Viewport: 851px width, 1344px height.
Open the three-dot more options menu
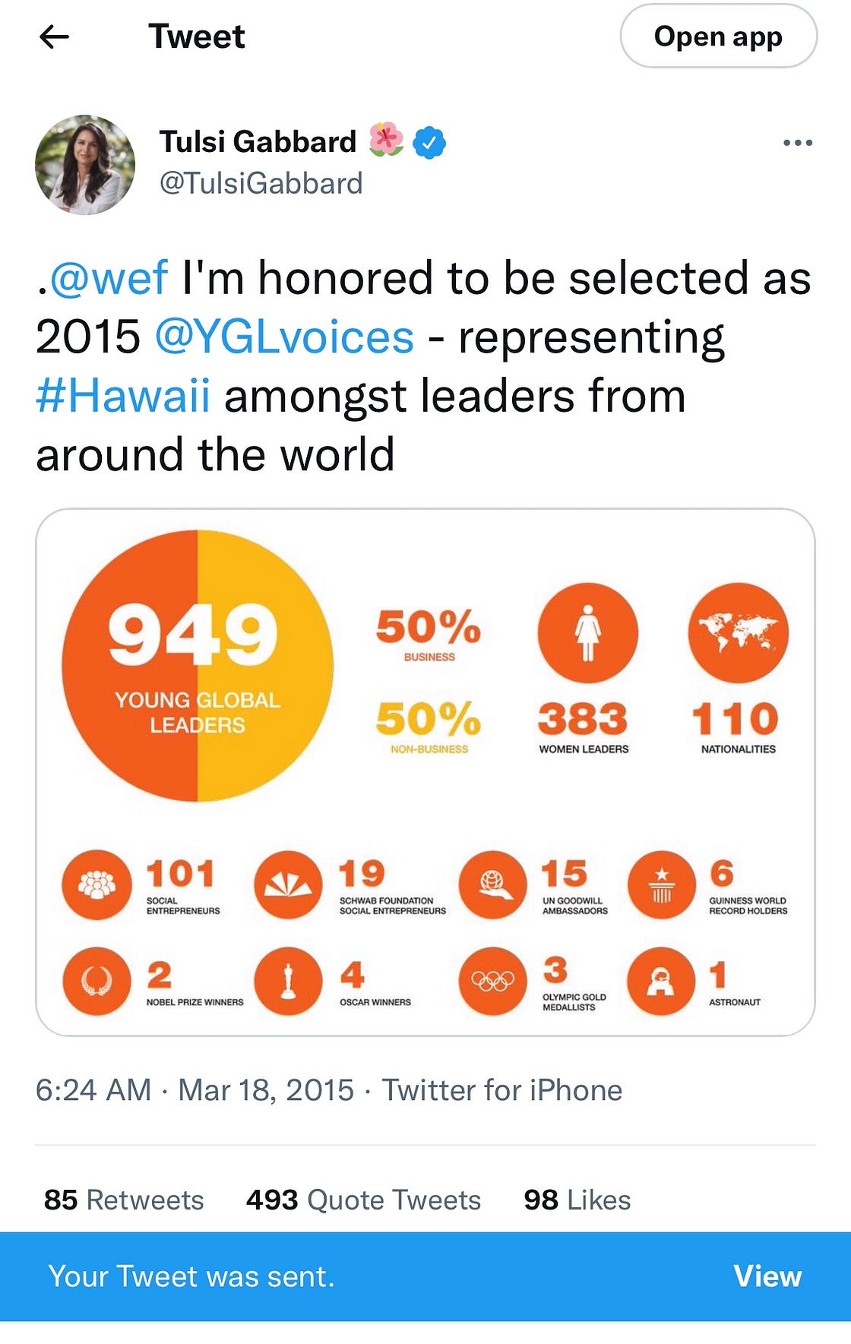pos(797,143)
